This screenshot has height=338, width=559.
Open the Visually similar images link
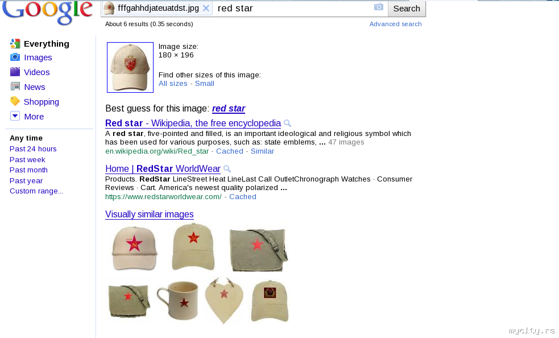click(150, 214)
